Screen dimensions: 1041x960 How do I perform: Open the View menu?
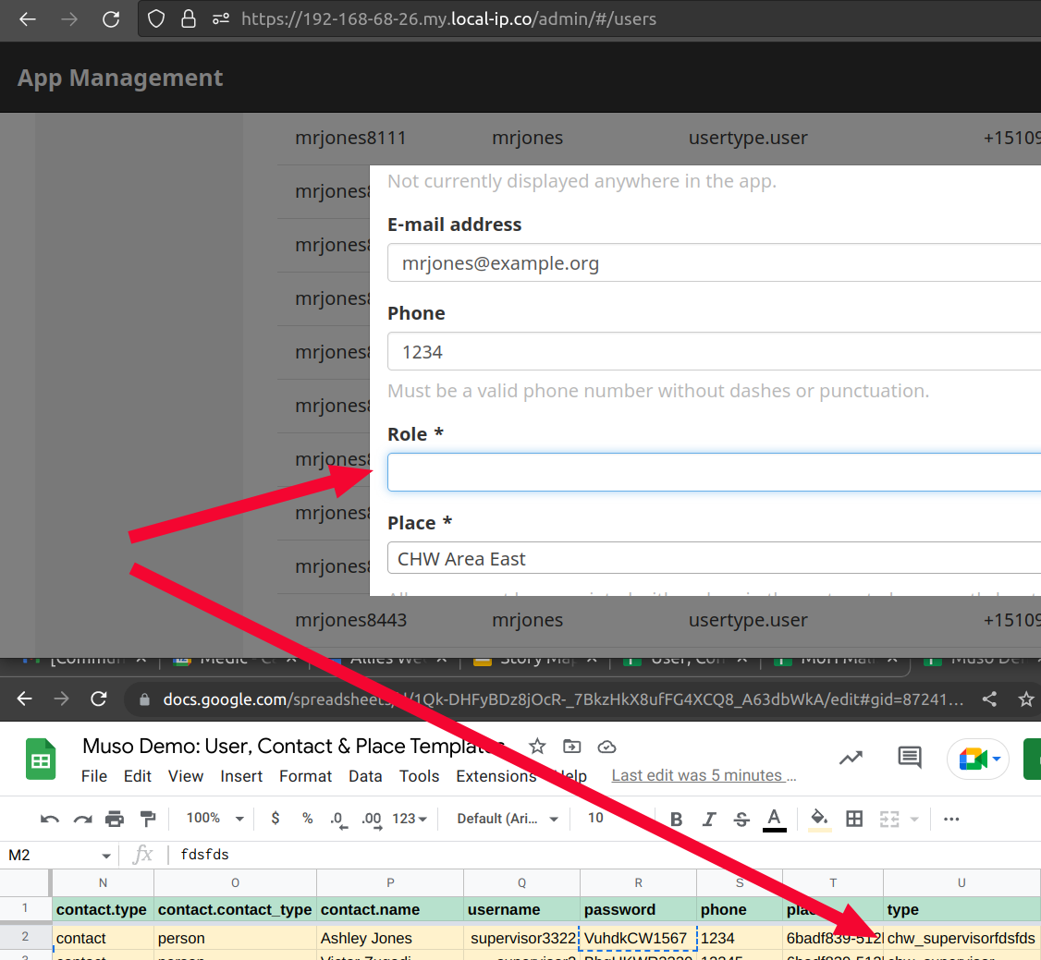[185, 776]
